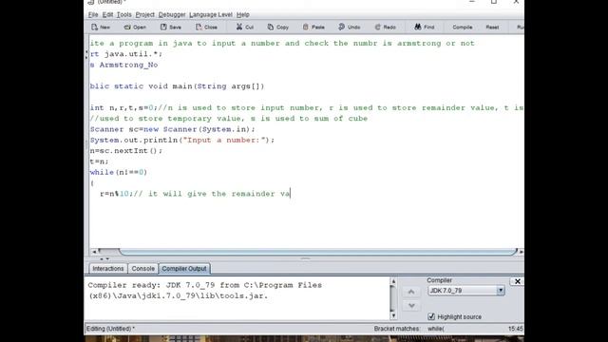Viewport: 608px width, 342px height.
Task: Click the '//used to store temporary value' comment line
Action: pyautogui.click(x=229, y=119)
